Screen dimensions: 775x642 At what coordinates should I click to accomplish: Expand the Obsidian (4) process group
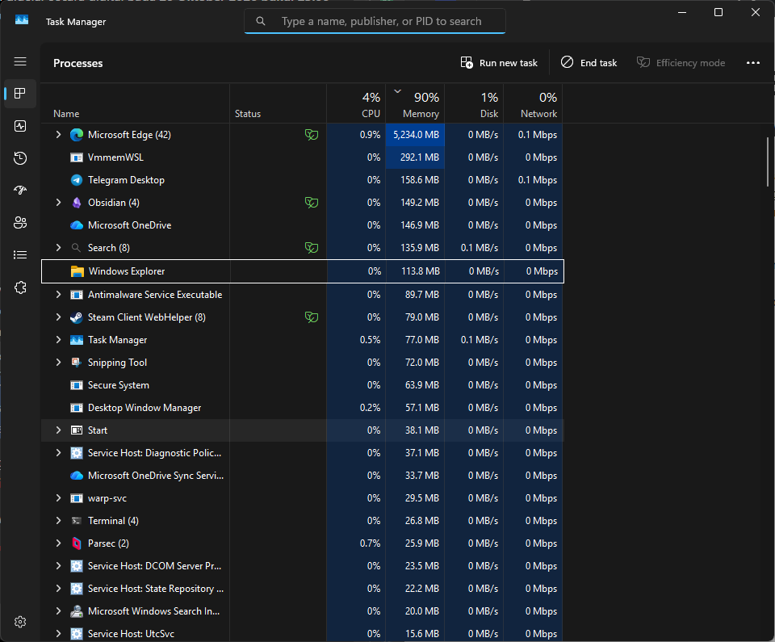(58, 203)
